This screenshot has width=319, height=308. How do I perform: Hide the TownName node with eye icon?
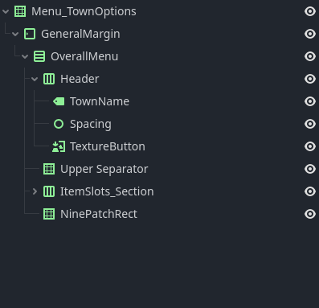coord(310,101)
